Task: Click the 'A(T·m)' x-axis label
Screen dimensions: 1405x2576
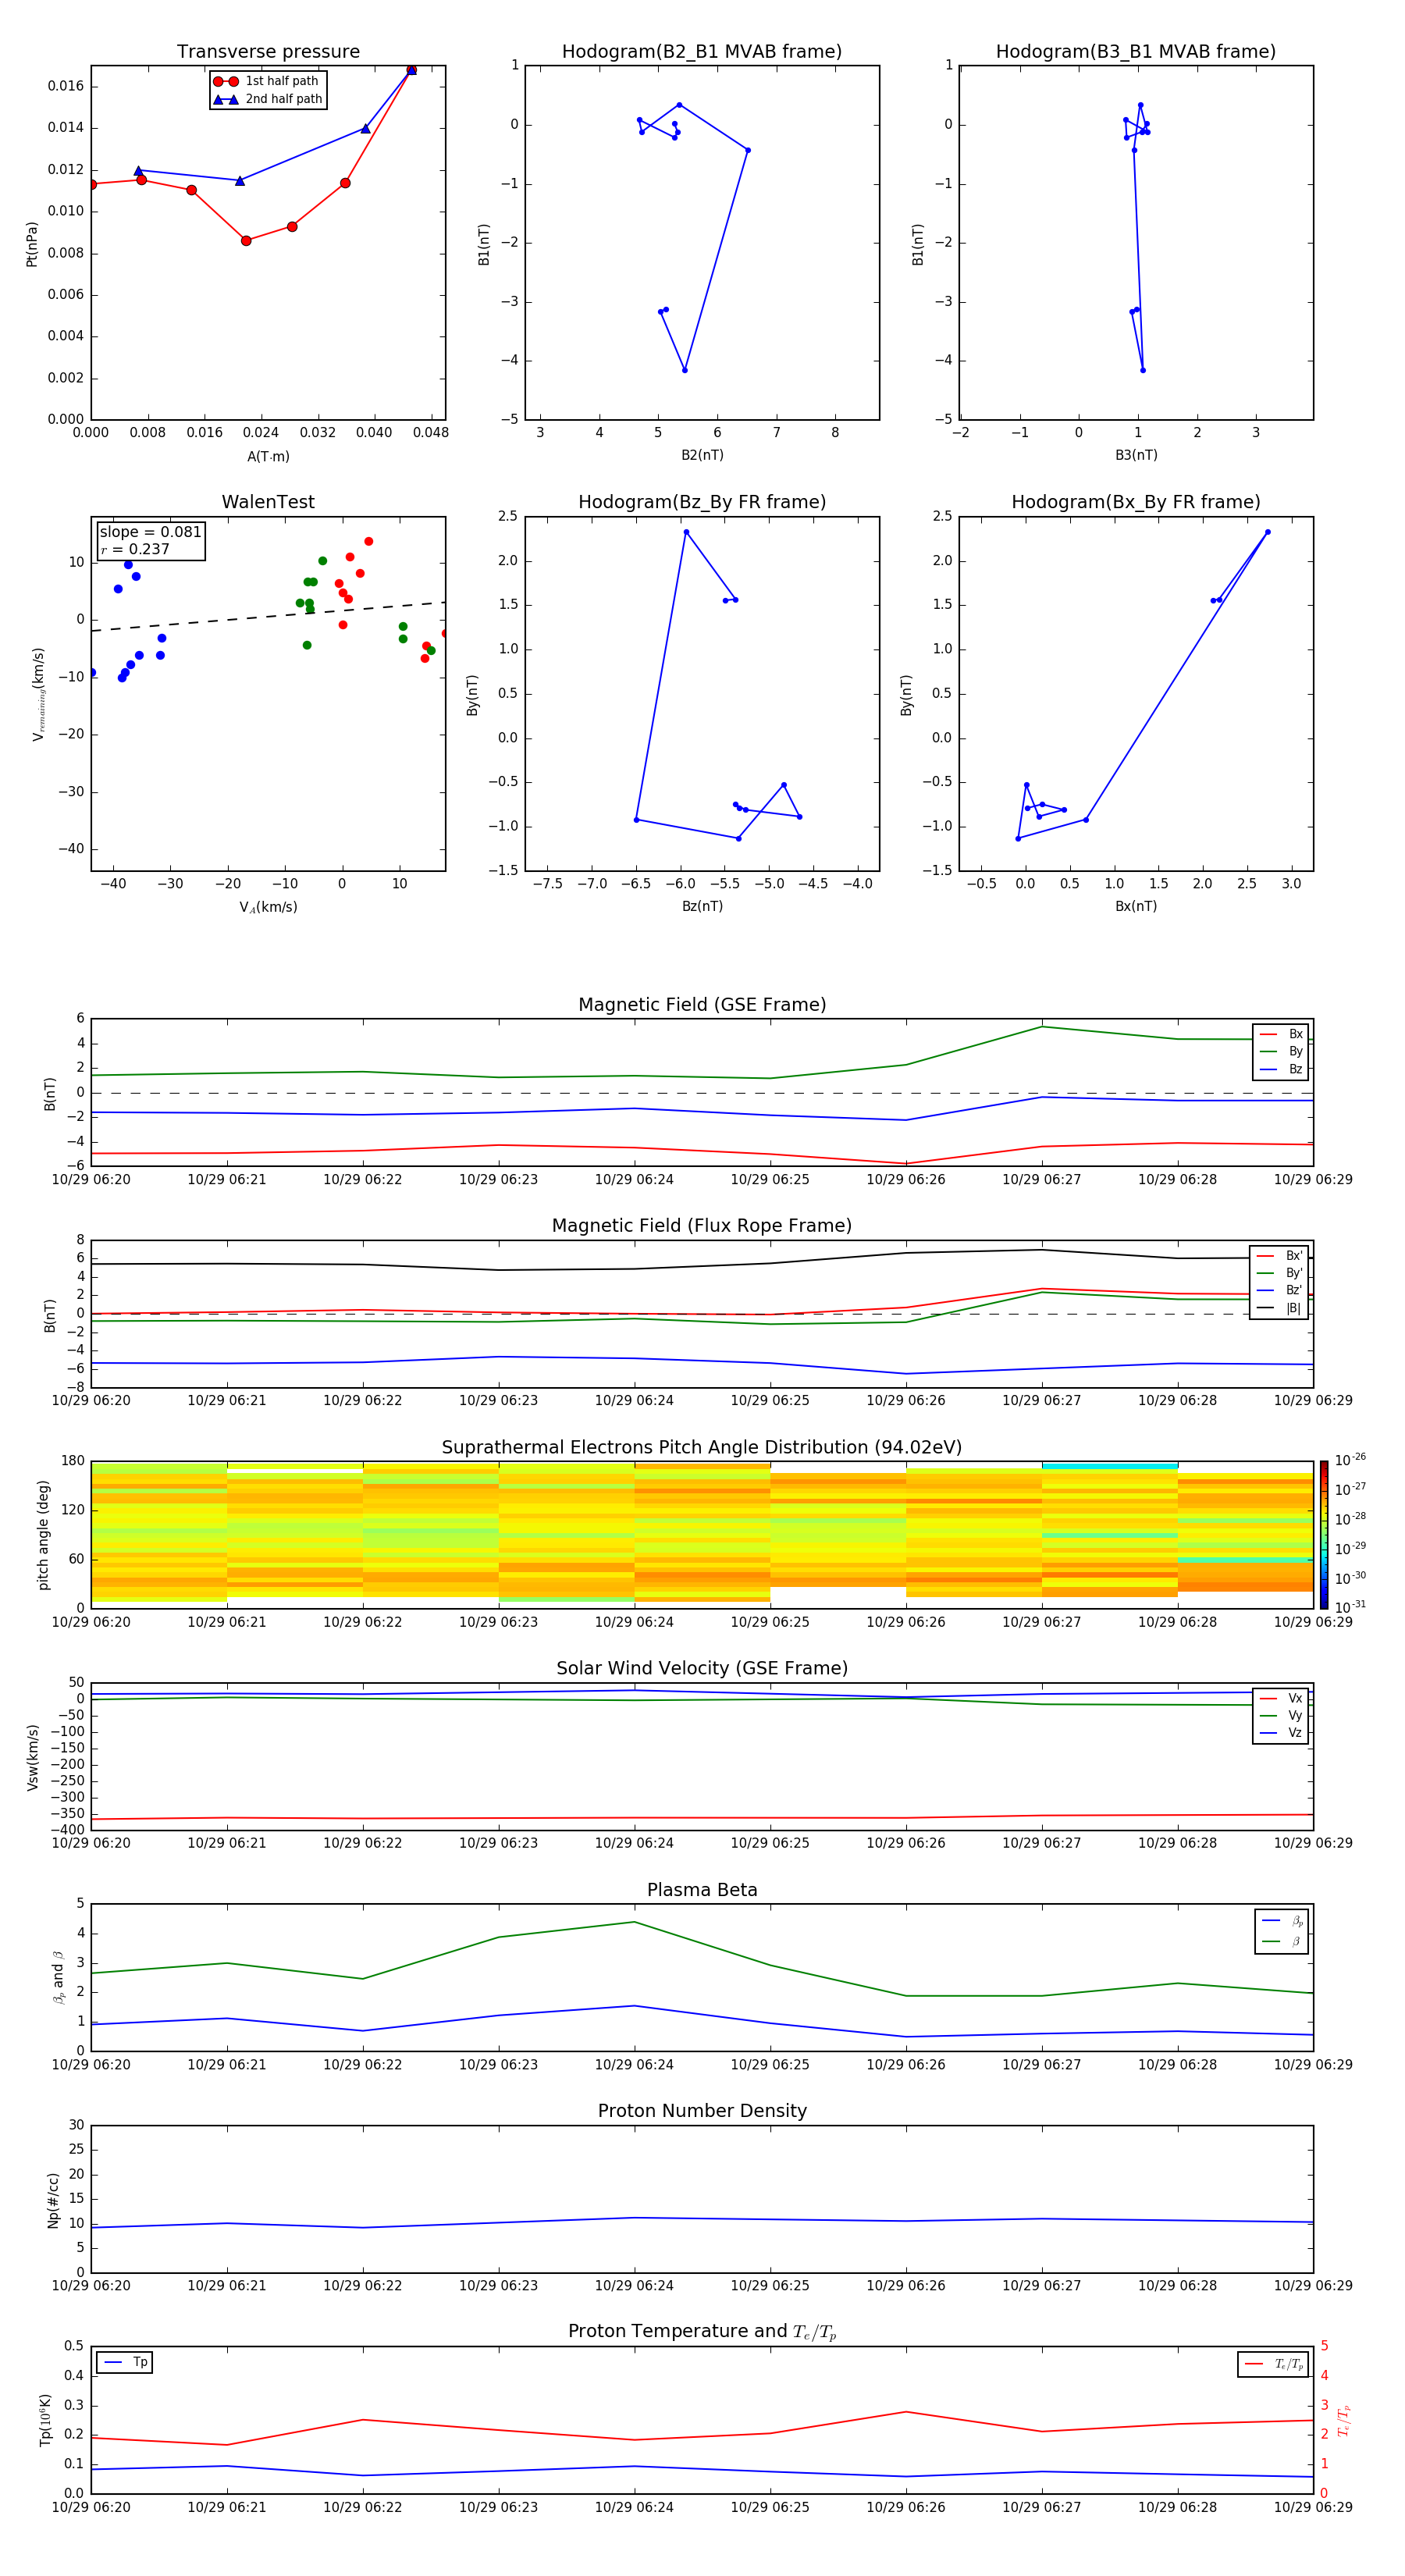Action: coord(268,456)
